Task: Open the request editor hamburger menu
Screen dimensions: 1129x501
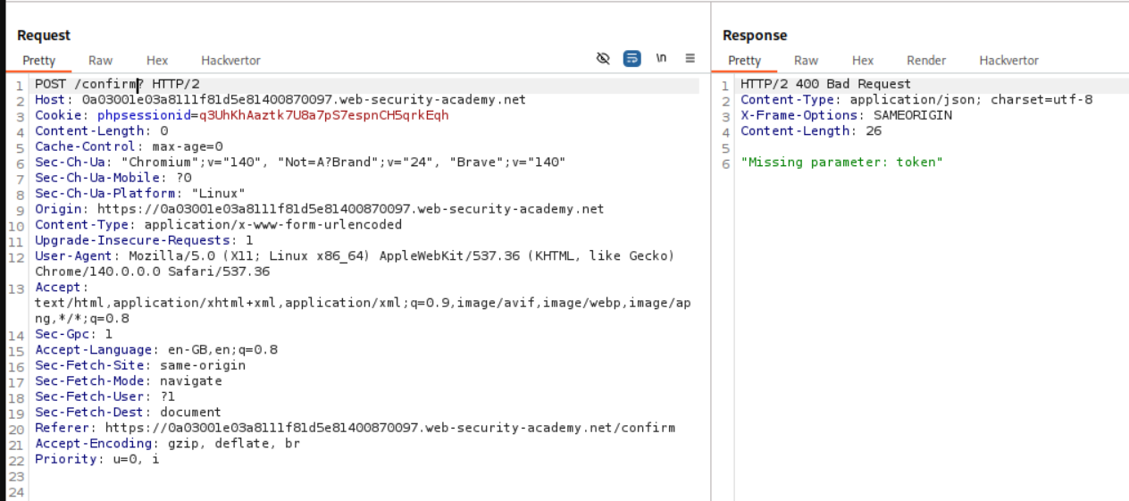Action: [690, 59]
